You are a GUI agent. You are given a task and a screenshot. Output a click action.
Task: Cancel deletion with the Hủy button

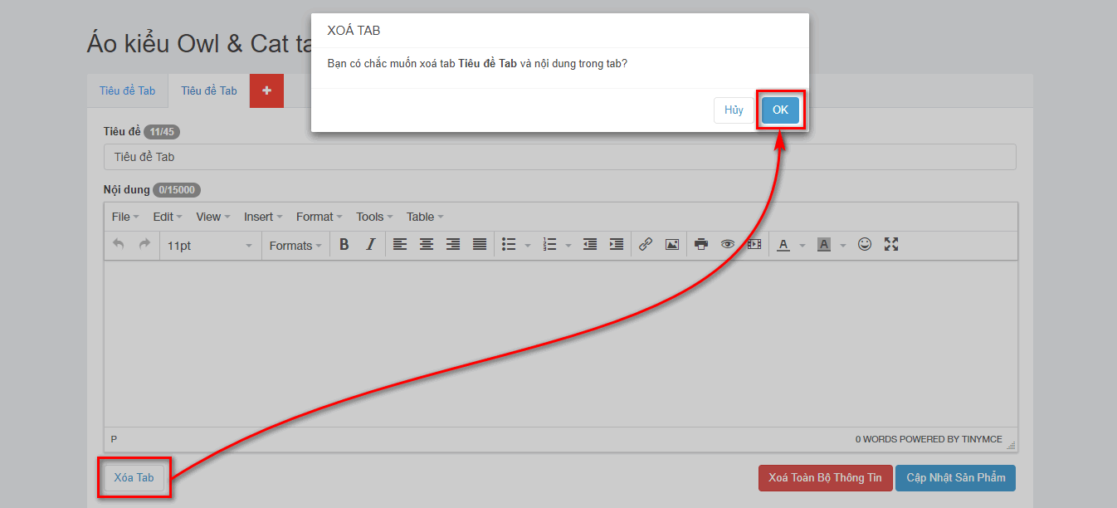(734, 110)
